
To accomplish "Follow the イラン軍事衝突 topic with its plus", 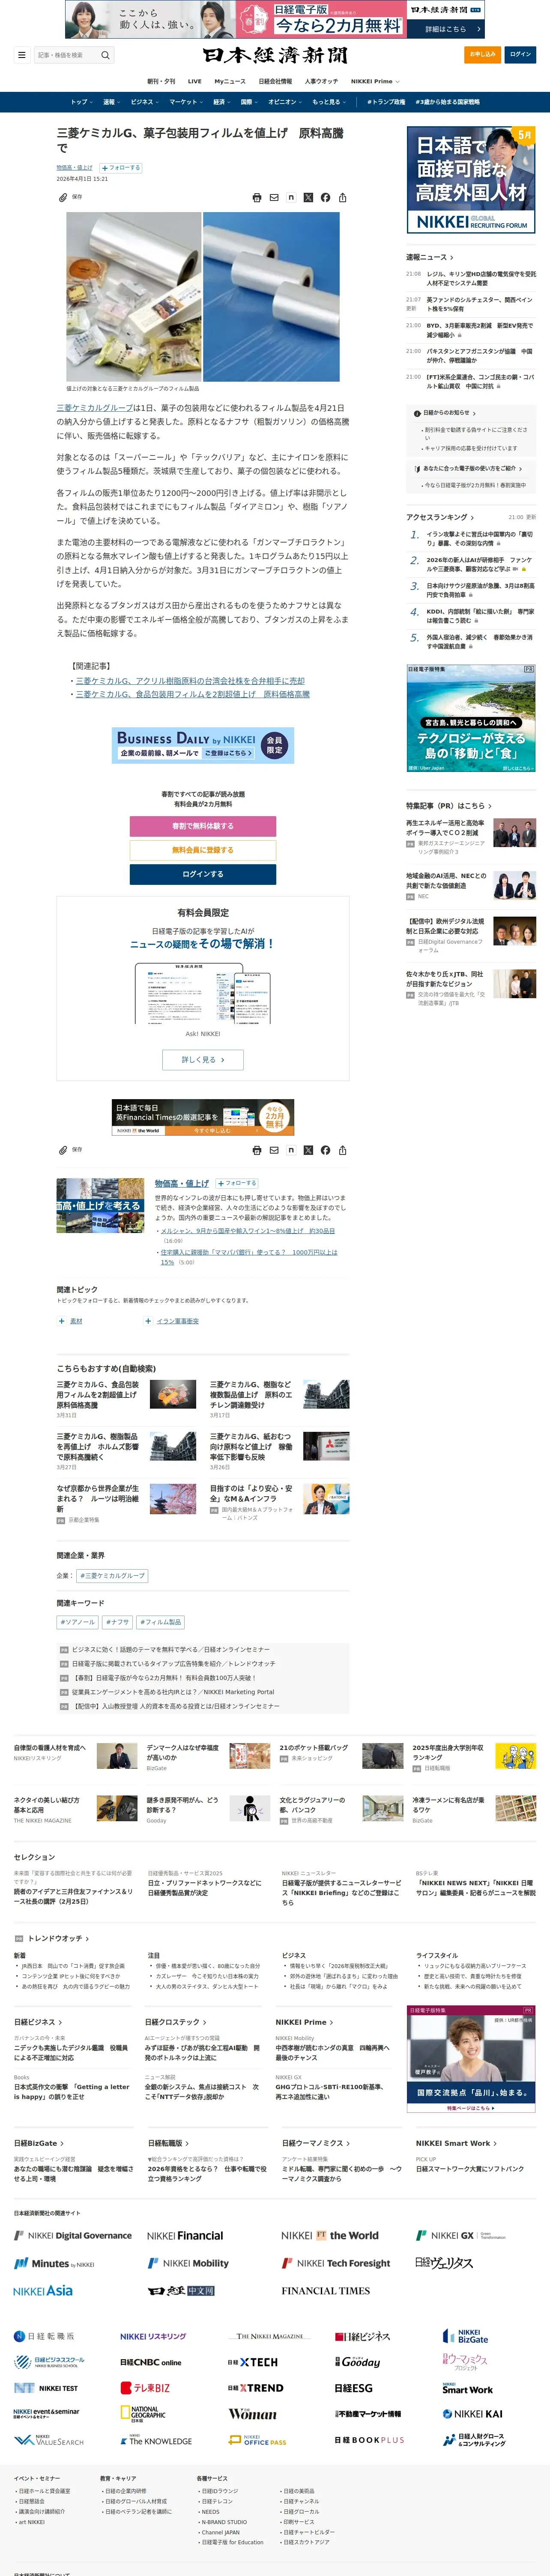I will [149, 1321].
